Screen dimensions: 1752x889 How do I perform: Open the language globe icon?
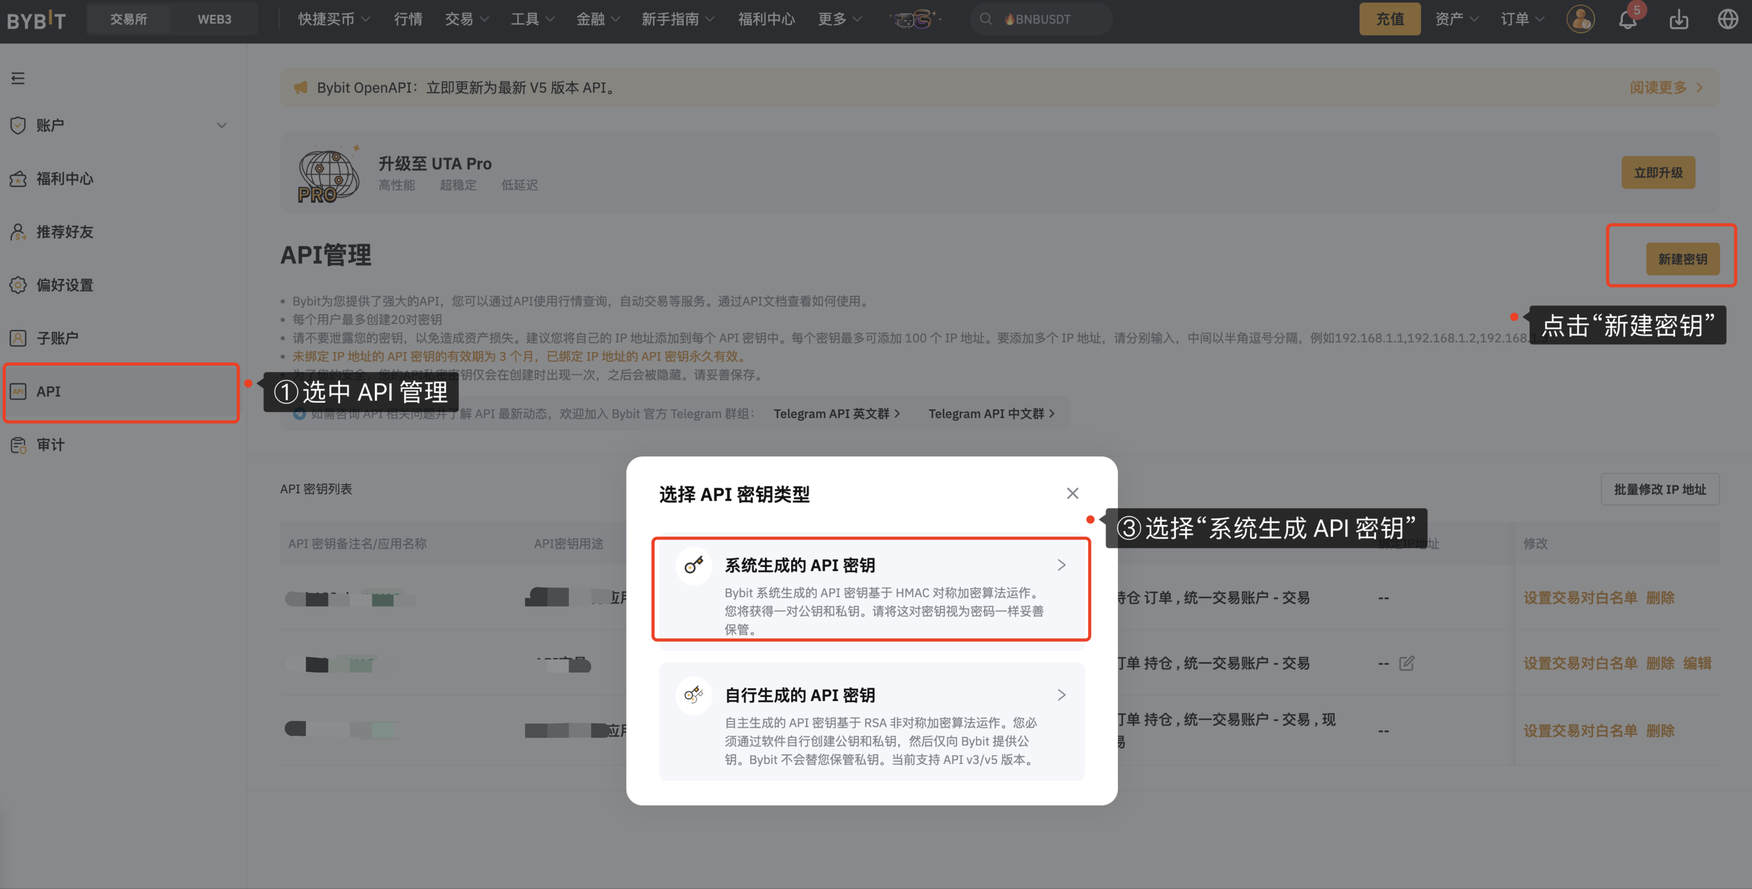coord(1728,19)
